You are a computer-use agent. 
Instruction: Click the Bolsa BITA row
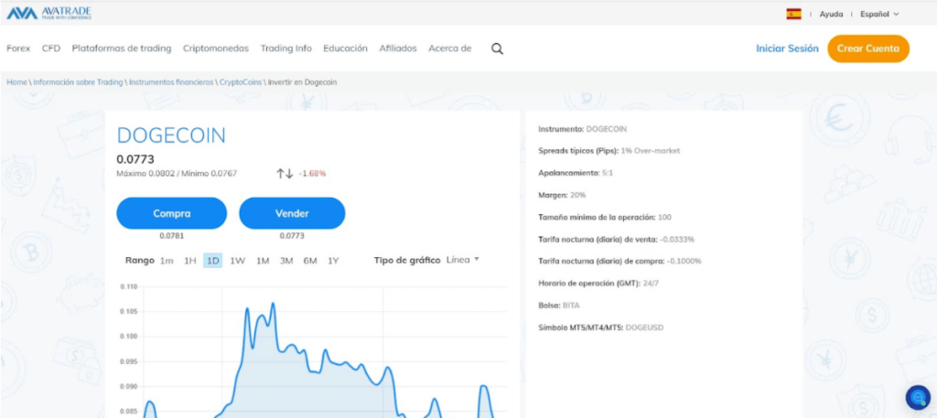pyautogui.click(x=559, y=305)
